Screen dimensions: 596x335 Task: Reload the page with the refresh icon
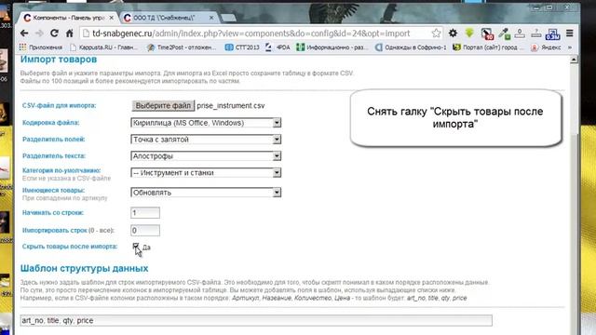(x=54, y=33)
